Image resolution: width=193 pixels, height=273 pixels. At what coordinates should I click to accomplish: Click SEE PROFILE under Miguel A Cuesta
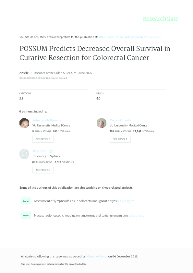click(120, 139)
